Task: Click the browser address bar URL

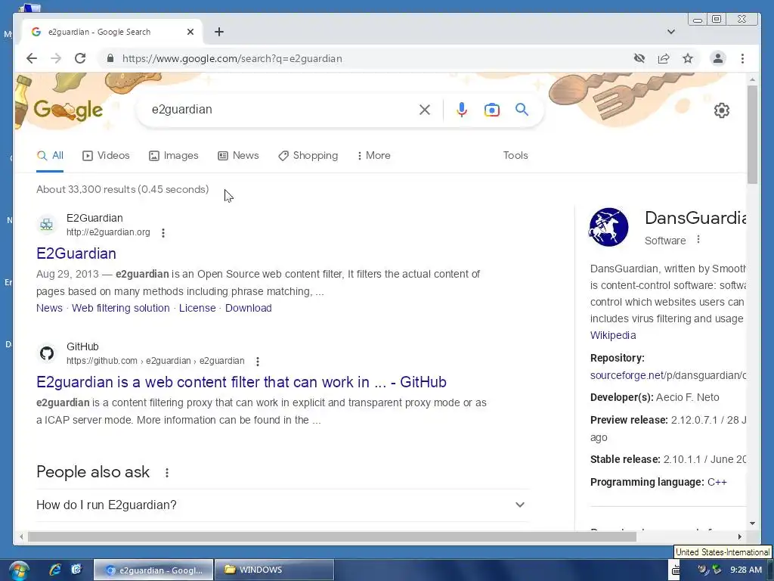Action: [x=232, y=58]
